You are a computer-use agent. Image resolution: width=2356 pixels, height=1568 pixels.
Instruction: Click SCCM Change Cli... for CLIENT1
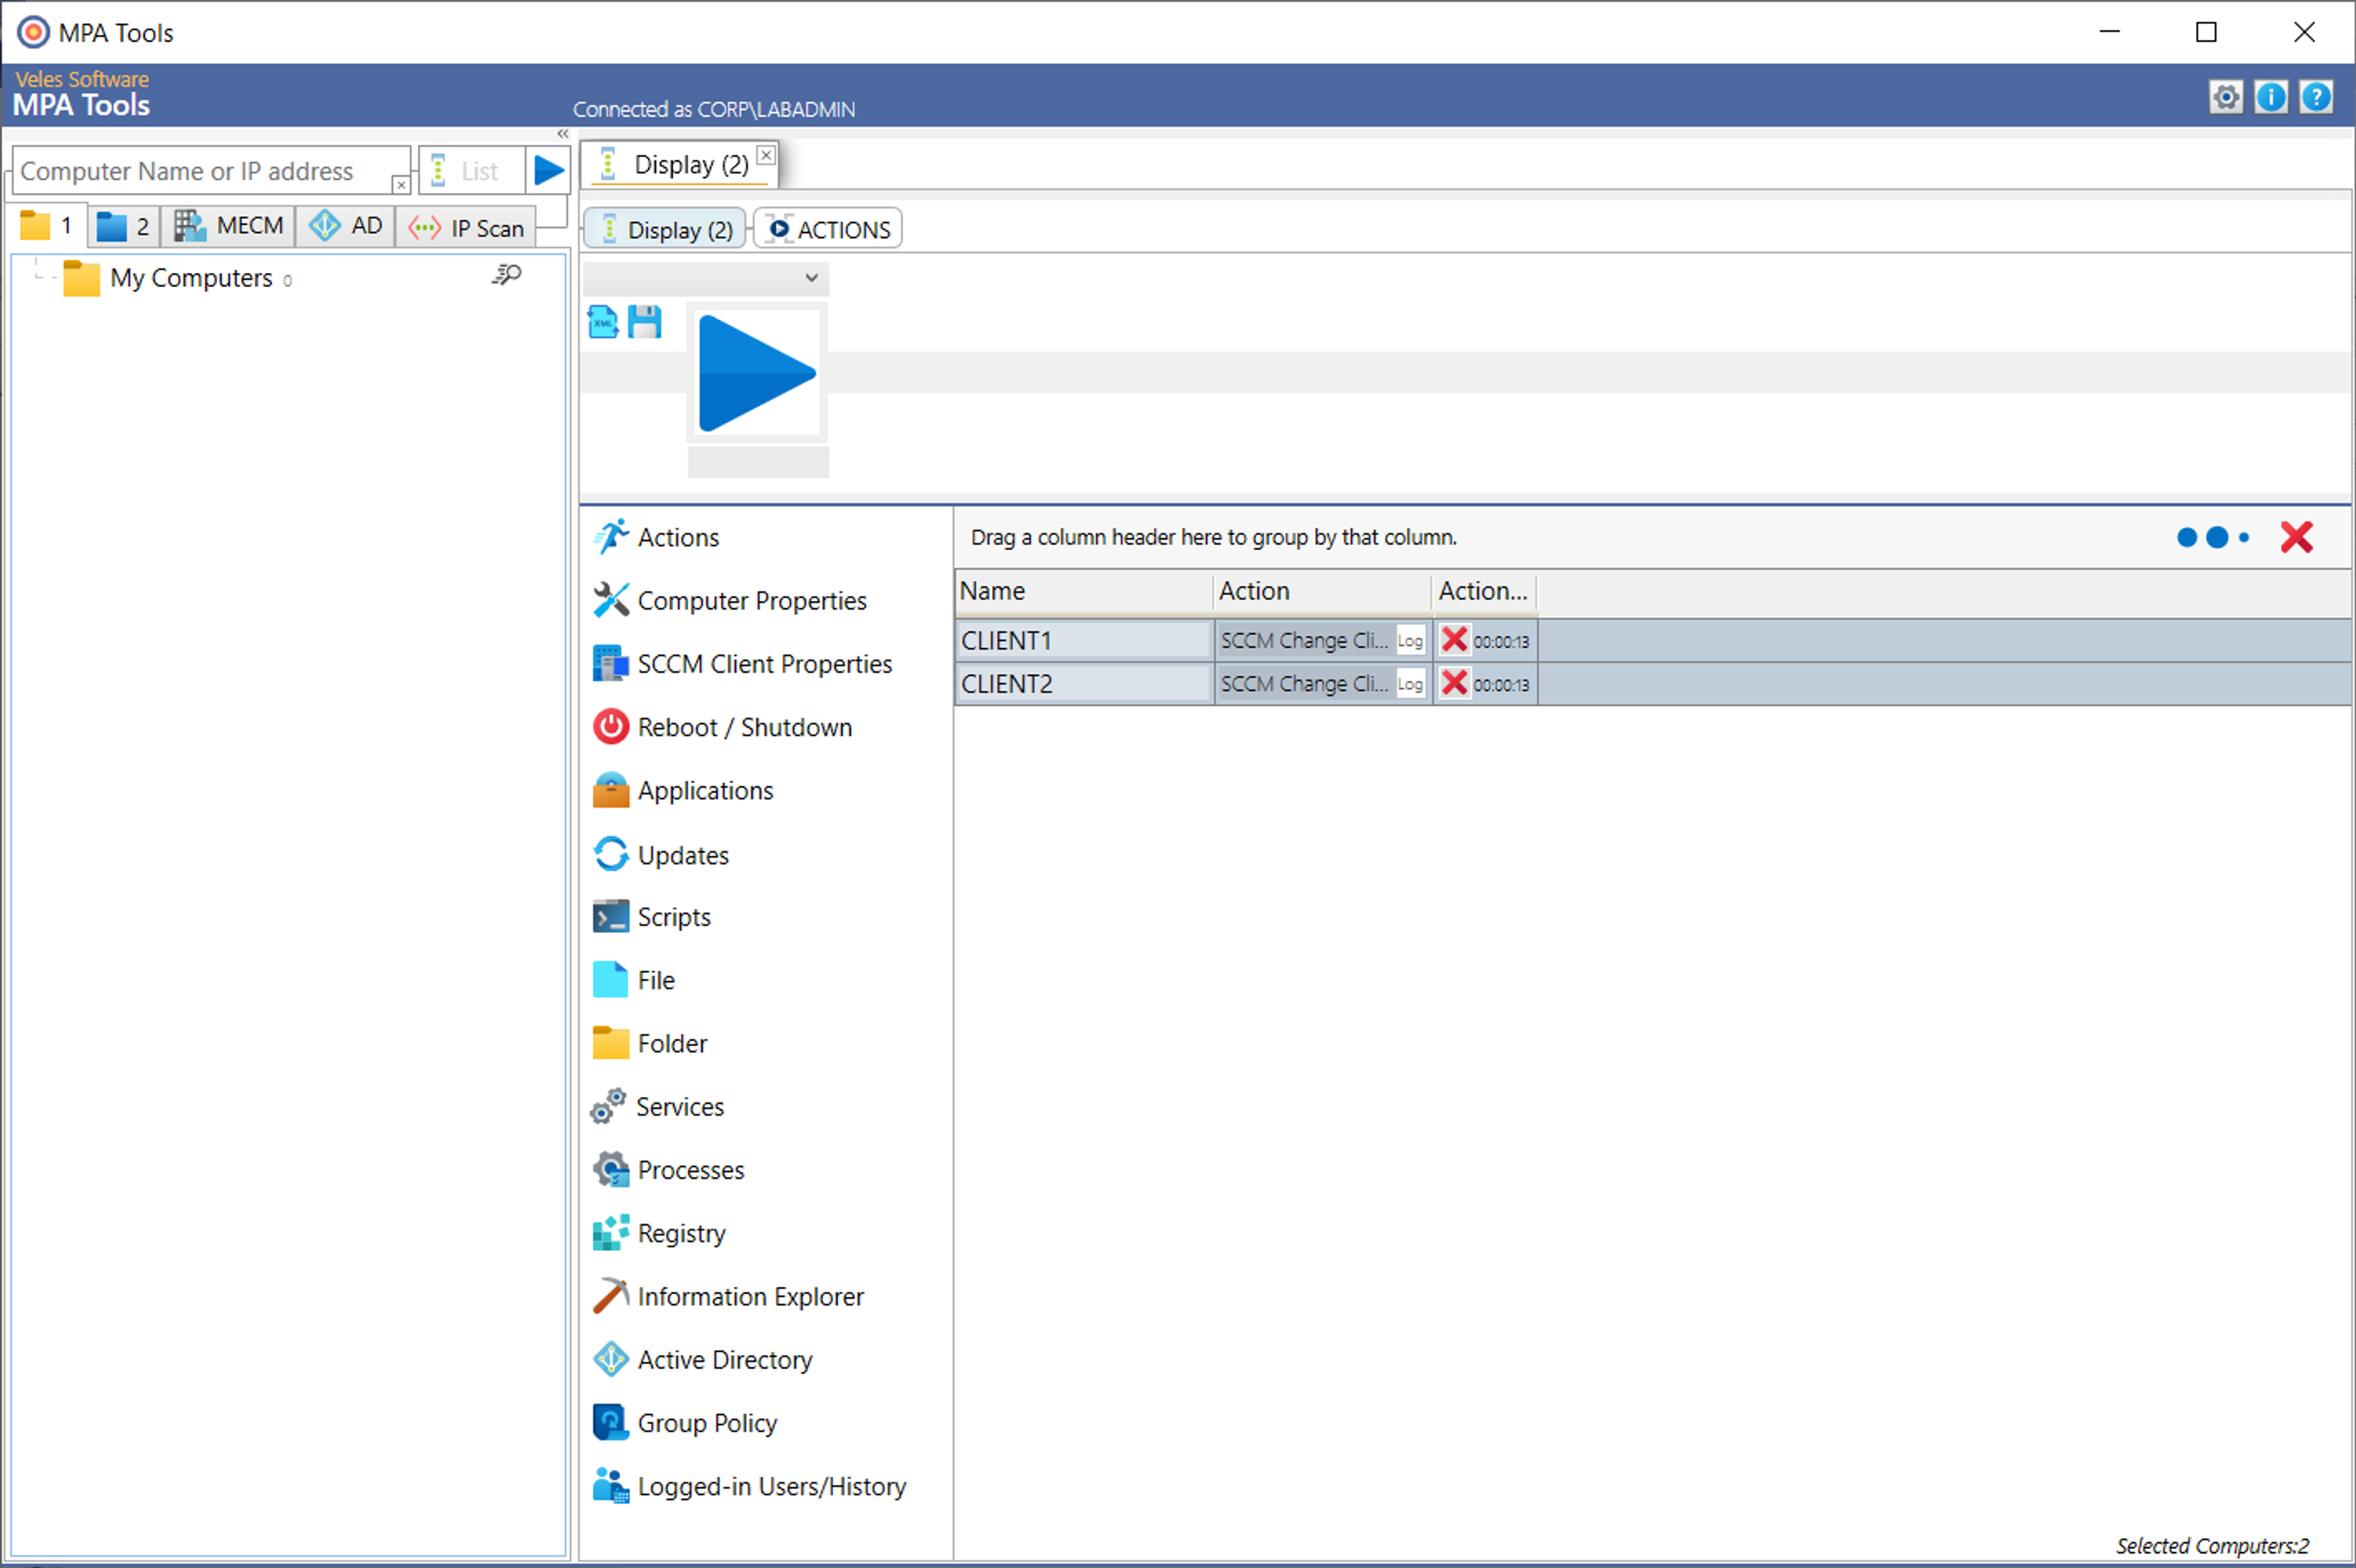click(1304, 640)
